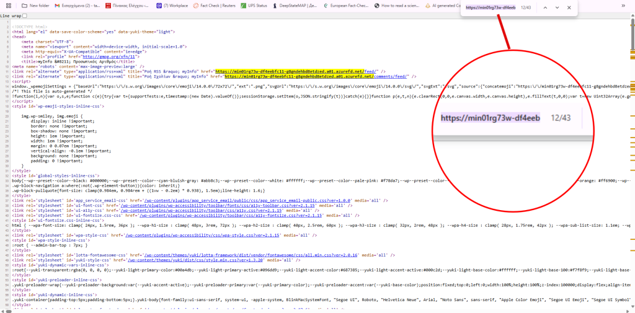The width and height of the screenshot is (635, 313).
Task: Click the meta name="viewport" line
Action: (104, 46)
